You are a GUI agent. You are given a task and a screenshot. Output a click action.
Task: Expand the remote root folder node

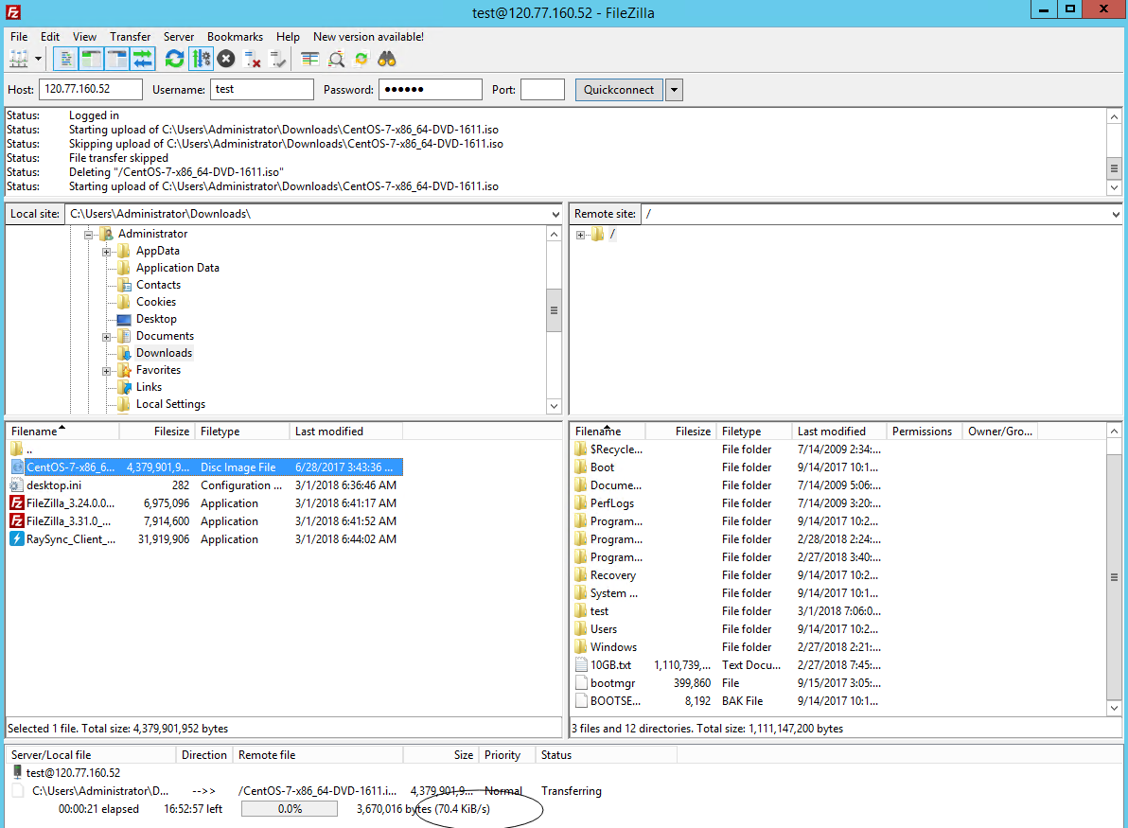580,235
